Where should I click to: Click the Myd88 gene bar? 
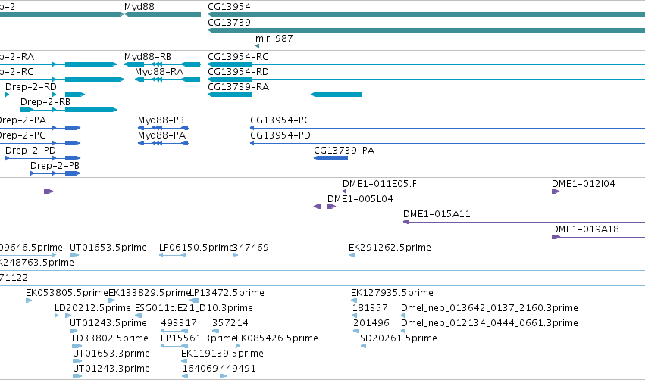click(162, 14)
